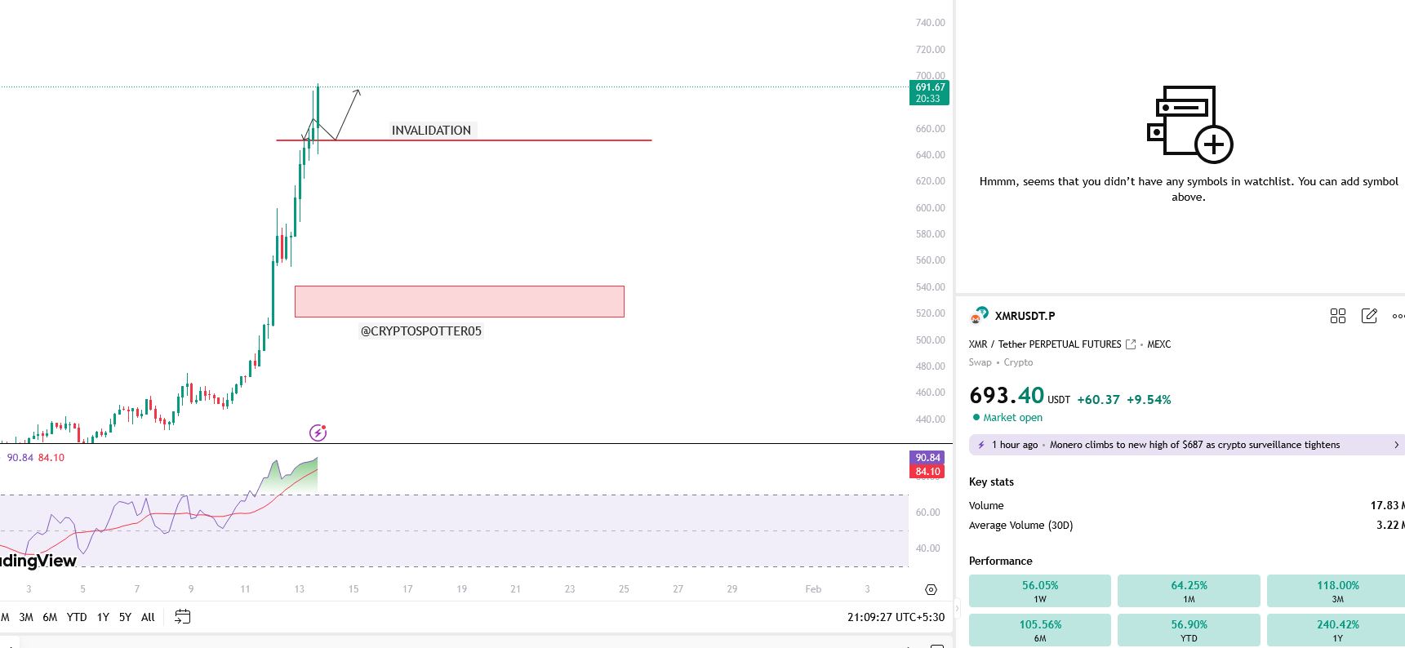Click the add-symbol watchlist illustration icon
This screenshot has width=1405, height=648.
point(1189,124)
